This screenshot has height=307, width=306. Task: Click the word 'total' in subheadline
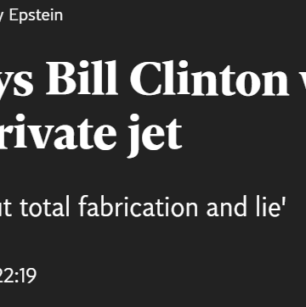[46, 206]
